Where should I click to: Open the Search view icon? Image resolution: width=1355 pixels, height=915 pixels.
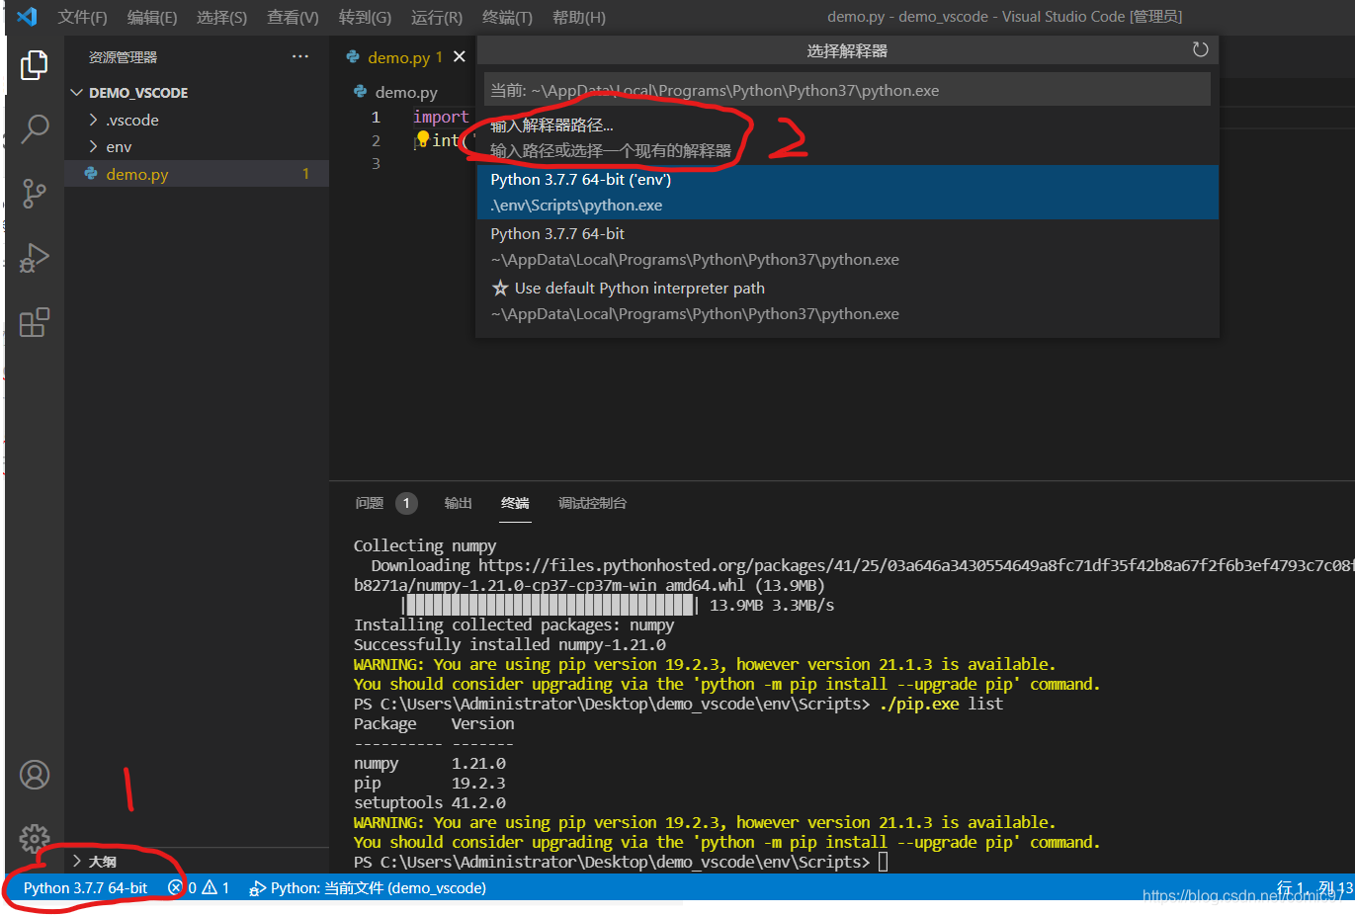click(x=35, y=128)
